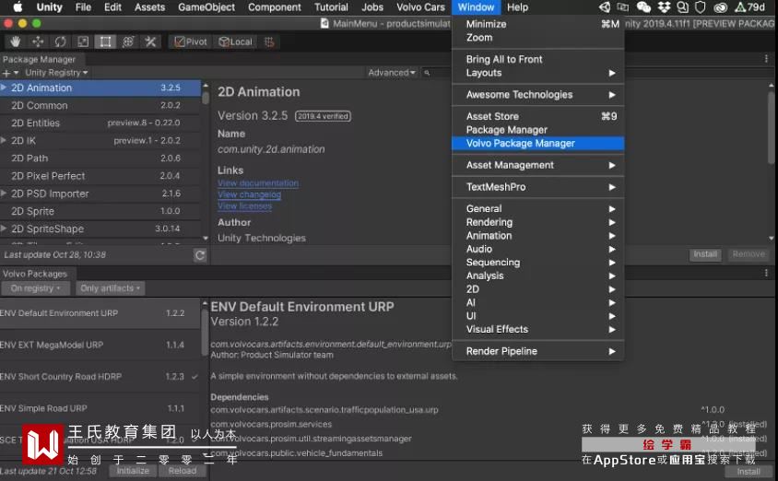The width and height of the screenshot is (778, 481).
Task: Open the custom editor tools icon
Action: (150, 42)
